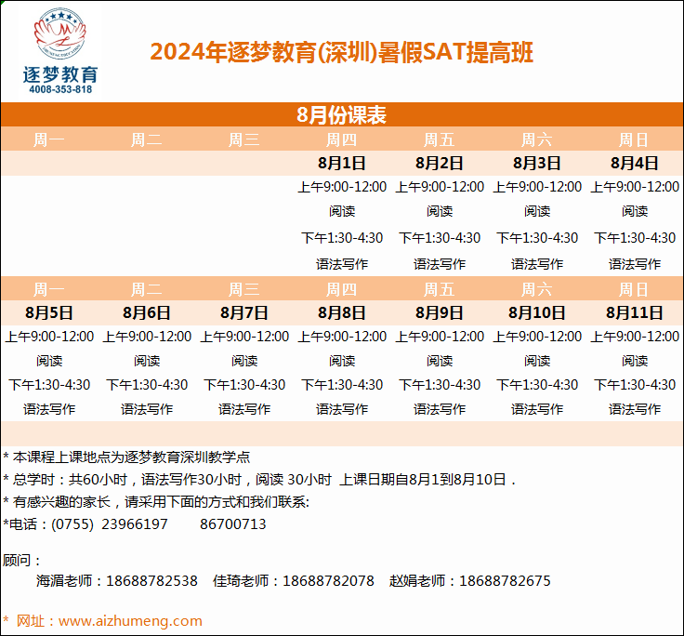The image size is (684, 636).
Task: Click 阅读 under 8月6日
Action: coord(147,361)
